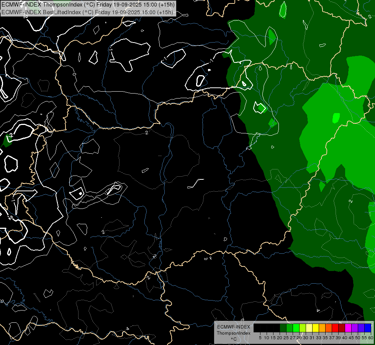
Task: Select the bright red 37–39 legend swatch
Action: coord(335,328)
